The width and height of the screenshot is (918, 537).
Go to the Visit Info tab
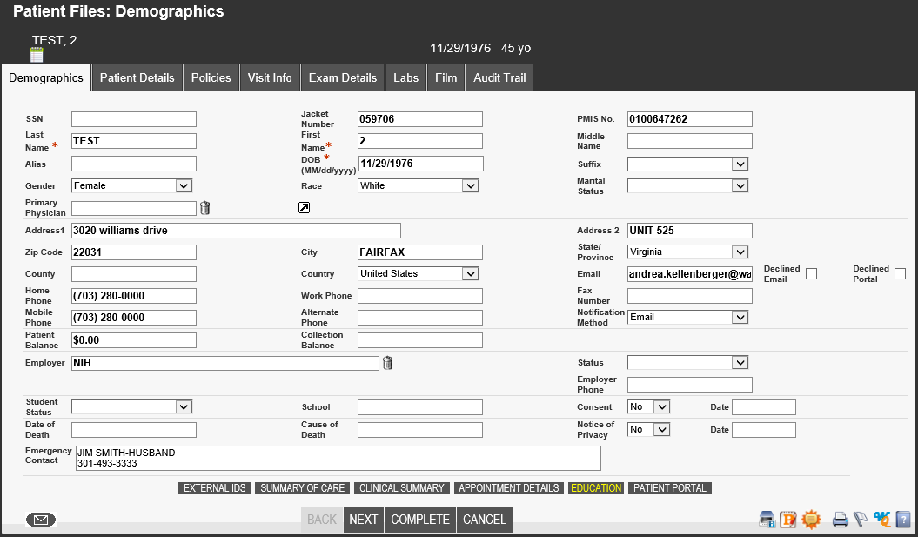[x=270, y=77]
